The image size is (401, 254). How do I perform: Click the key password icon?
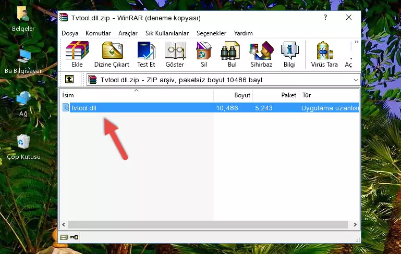tap(74, 237)
